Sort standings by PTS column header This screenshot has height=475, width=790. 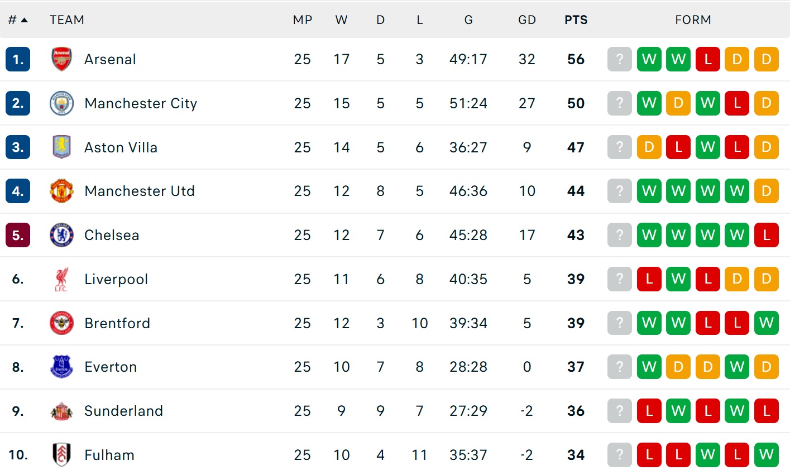pyautogui.click(x=576, y=20)
